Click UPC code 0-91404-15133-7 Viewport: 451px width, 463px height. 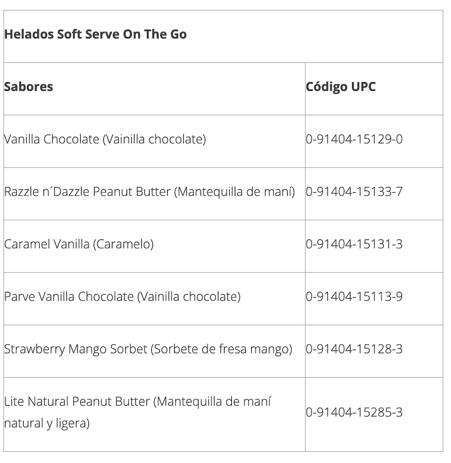(x=354, y=192)
